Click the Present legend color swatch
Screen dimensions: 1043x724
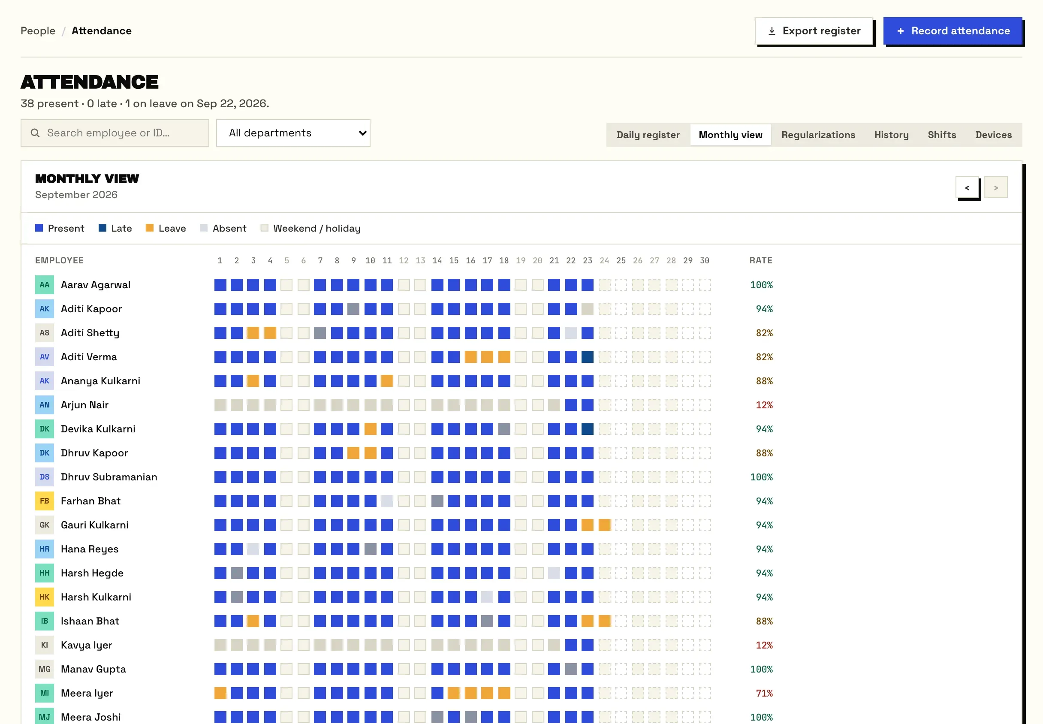coord(39,228)
